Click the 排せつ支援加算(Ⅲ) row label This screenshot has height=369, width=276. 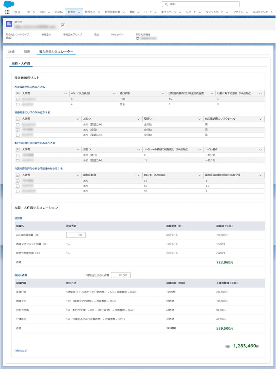click(x=28, y=253)
